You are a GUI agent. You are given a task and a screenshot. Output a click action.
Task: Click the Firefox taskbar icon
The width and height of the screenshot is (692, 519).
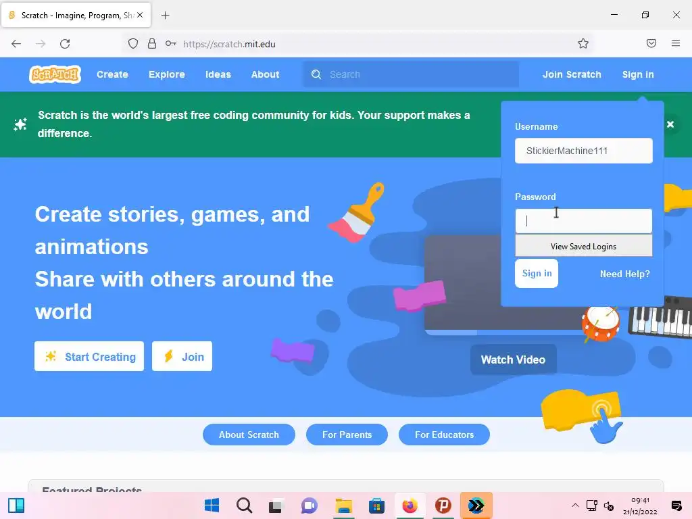[410, 505]
